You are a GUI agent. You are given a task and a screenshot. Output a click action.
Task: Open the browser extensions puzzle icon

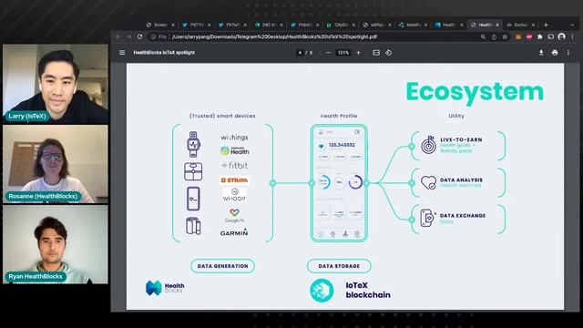(x=540, y=36)
